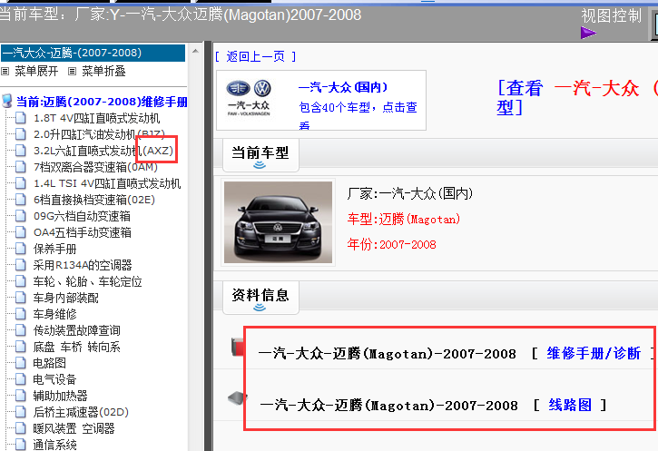The width and height of the screenshot is (658, 451).
Task: Click the 资料信息 section tab
Action: pyautogui.click(x=260, y=297)
